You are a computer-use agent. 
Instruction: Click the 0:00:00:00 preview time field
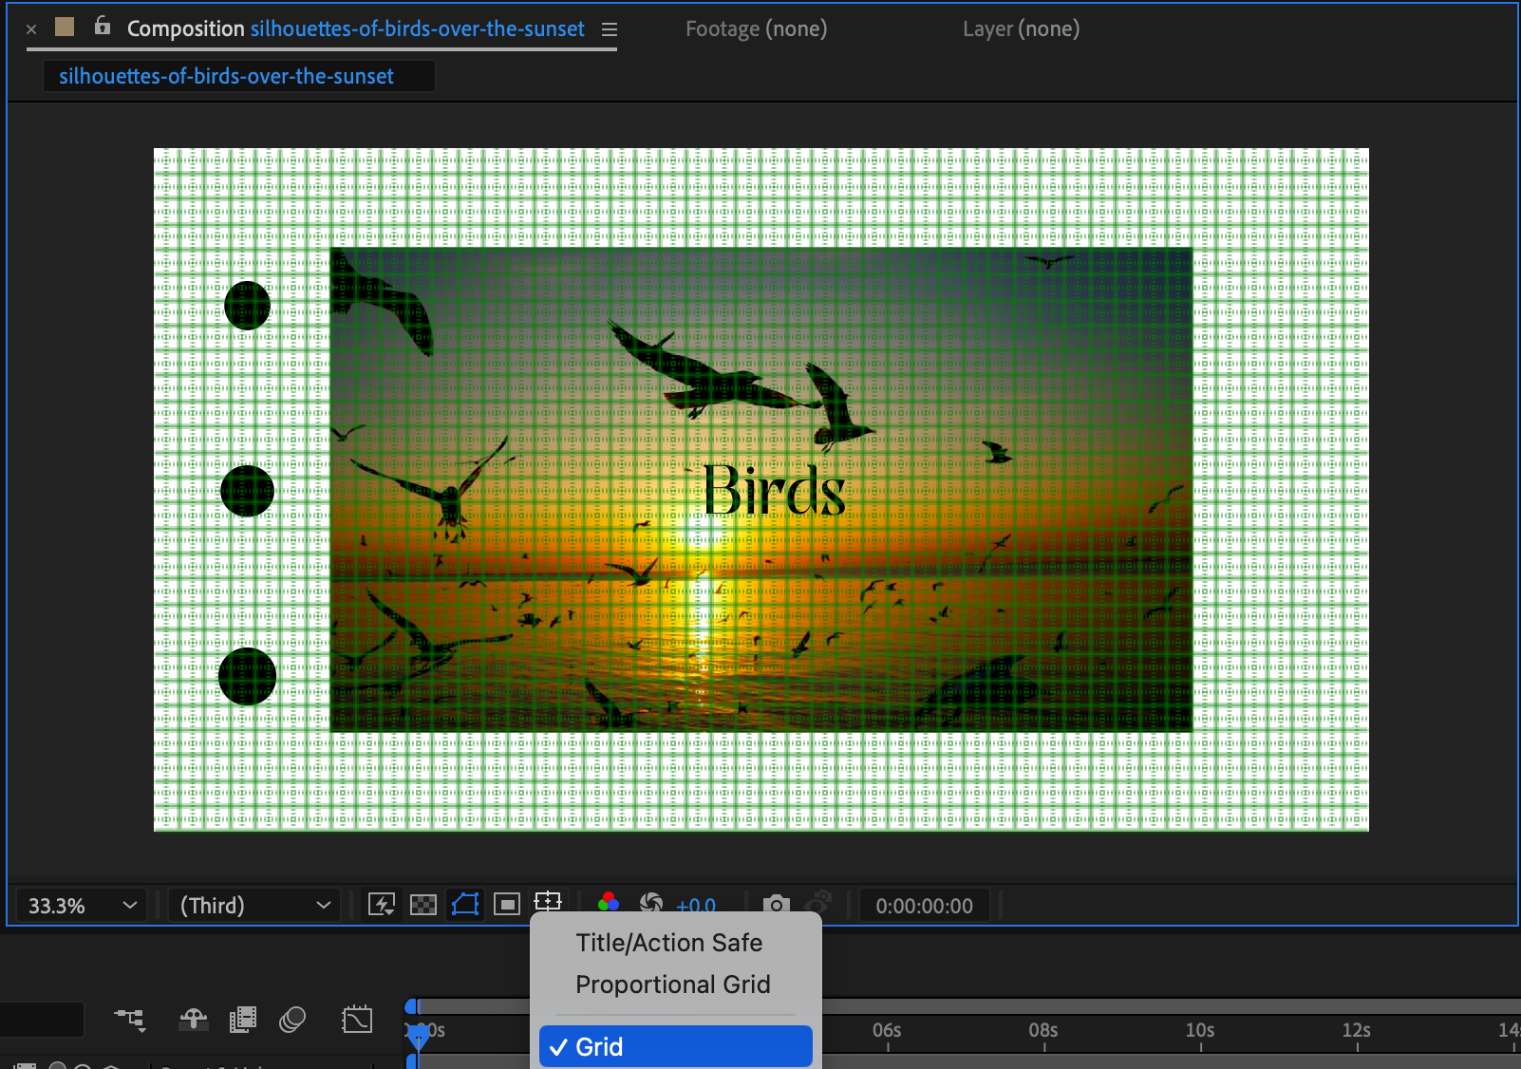coord(924,906)
